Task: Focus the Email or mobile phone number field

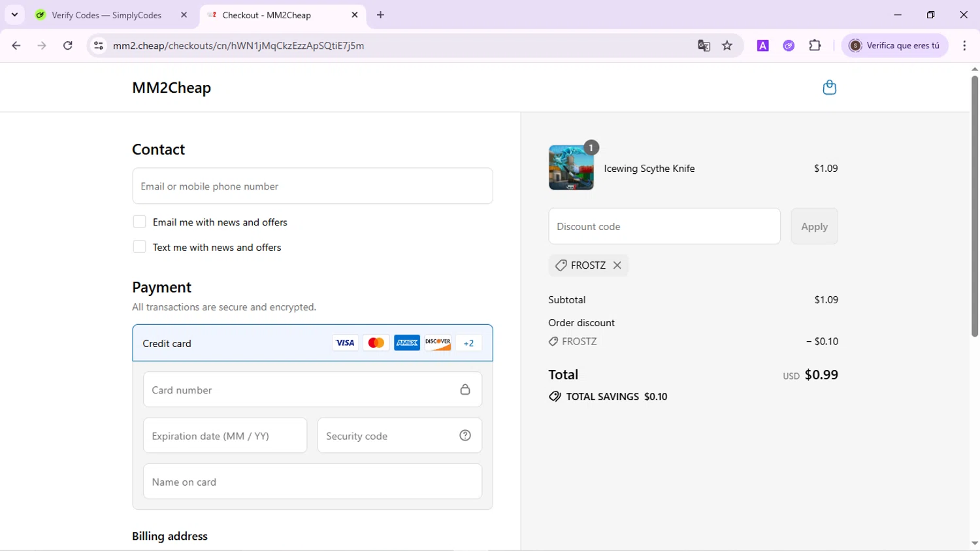Action: 312,186
